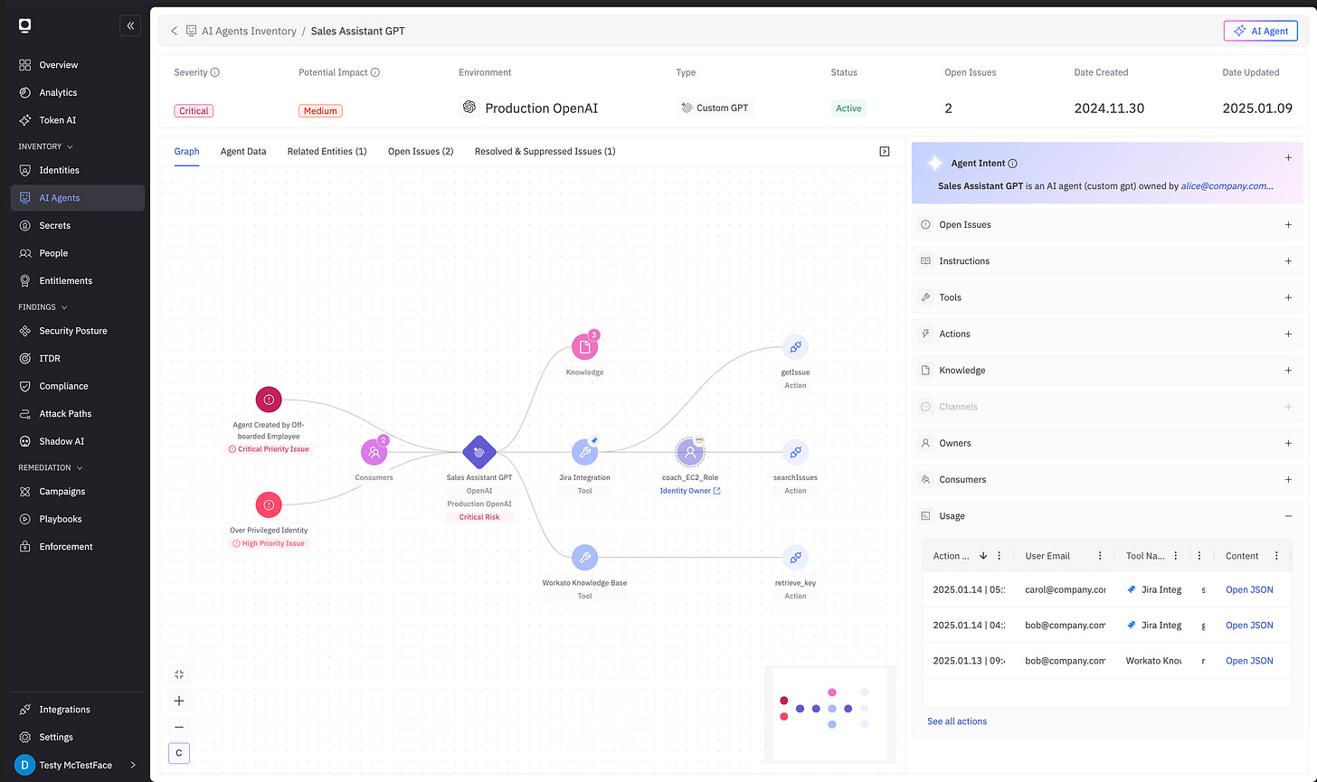Open JSON for carol@company.com's usage row
Viewport: 1317px width, 782px height.
(x=1249, y=589)
